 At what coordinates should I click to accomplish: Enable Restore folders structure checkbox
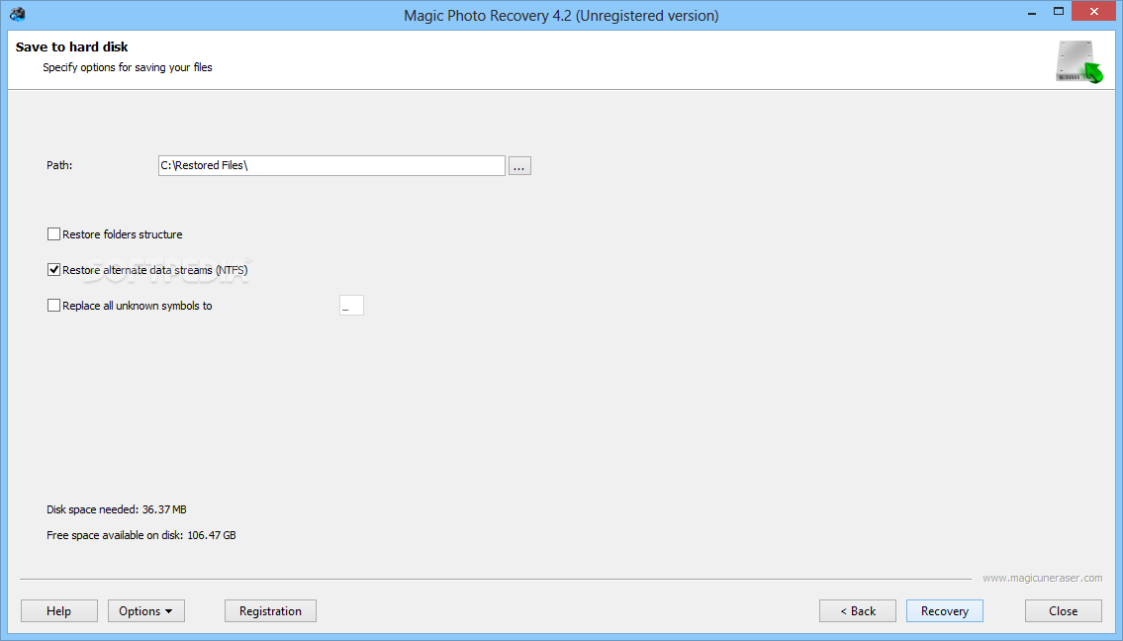(53, 234)
